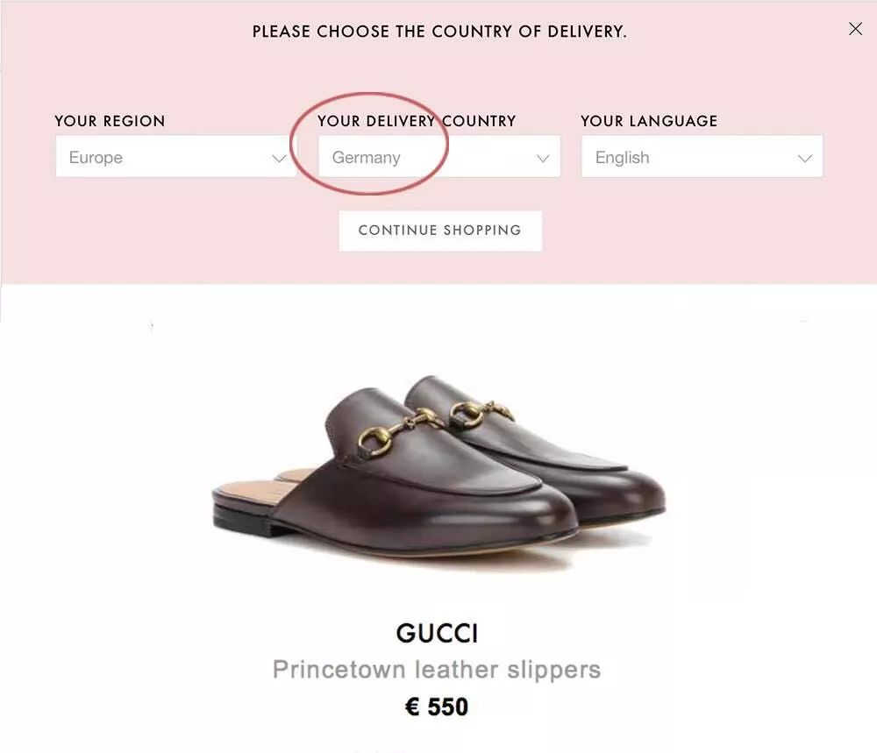Open the YOUR REGION dropdown
Image resolution: width=877 pixels, height=753 pixels.
(175, 156)
